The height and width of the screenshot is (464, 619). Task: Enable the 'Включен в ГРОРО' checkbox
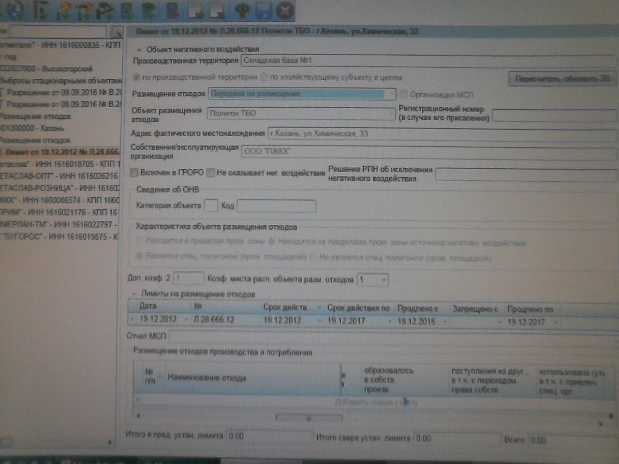pos(134,173)
